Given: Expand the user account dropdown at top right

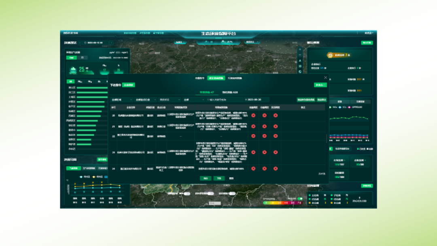Looking at the screenshot, I should pyautogui.click(x=369, y=33).
